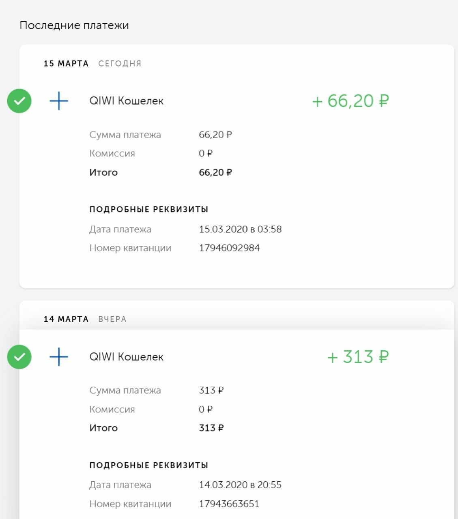
Task: Click the 'ВЧЕРА' label
Action: click(112, 319)
